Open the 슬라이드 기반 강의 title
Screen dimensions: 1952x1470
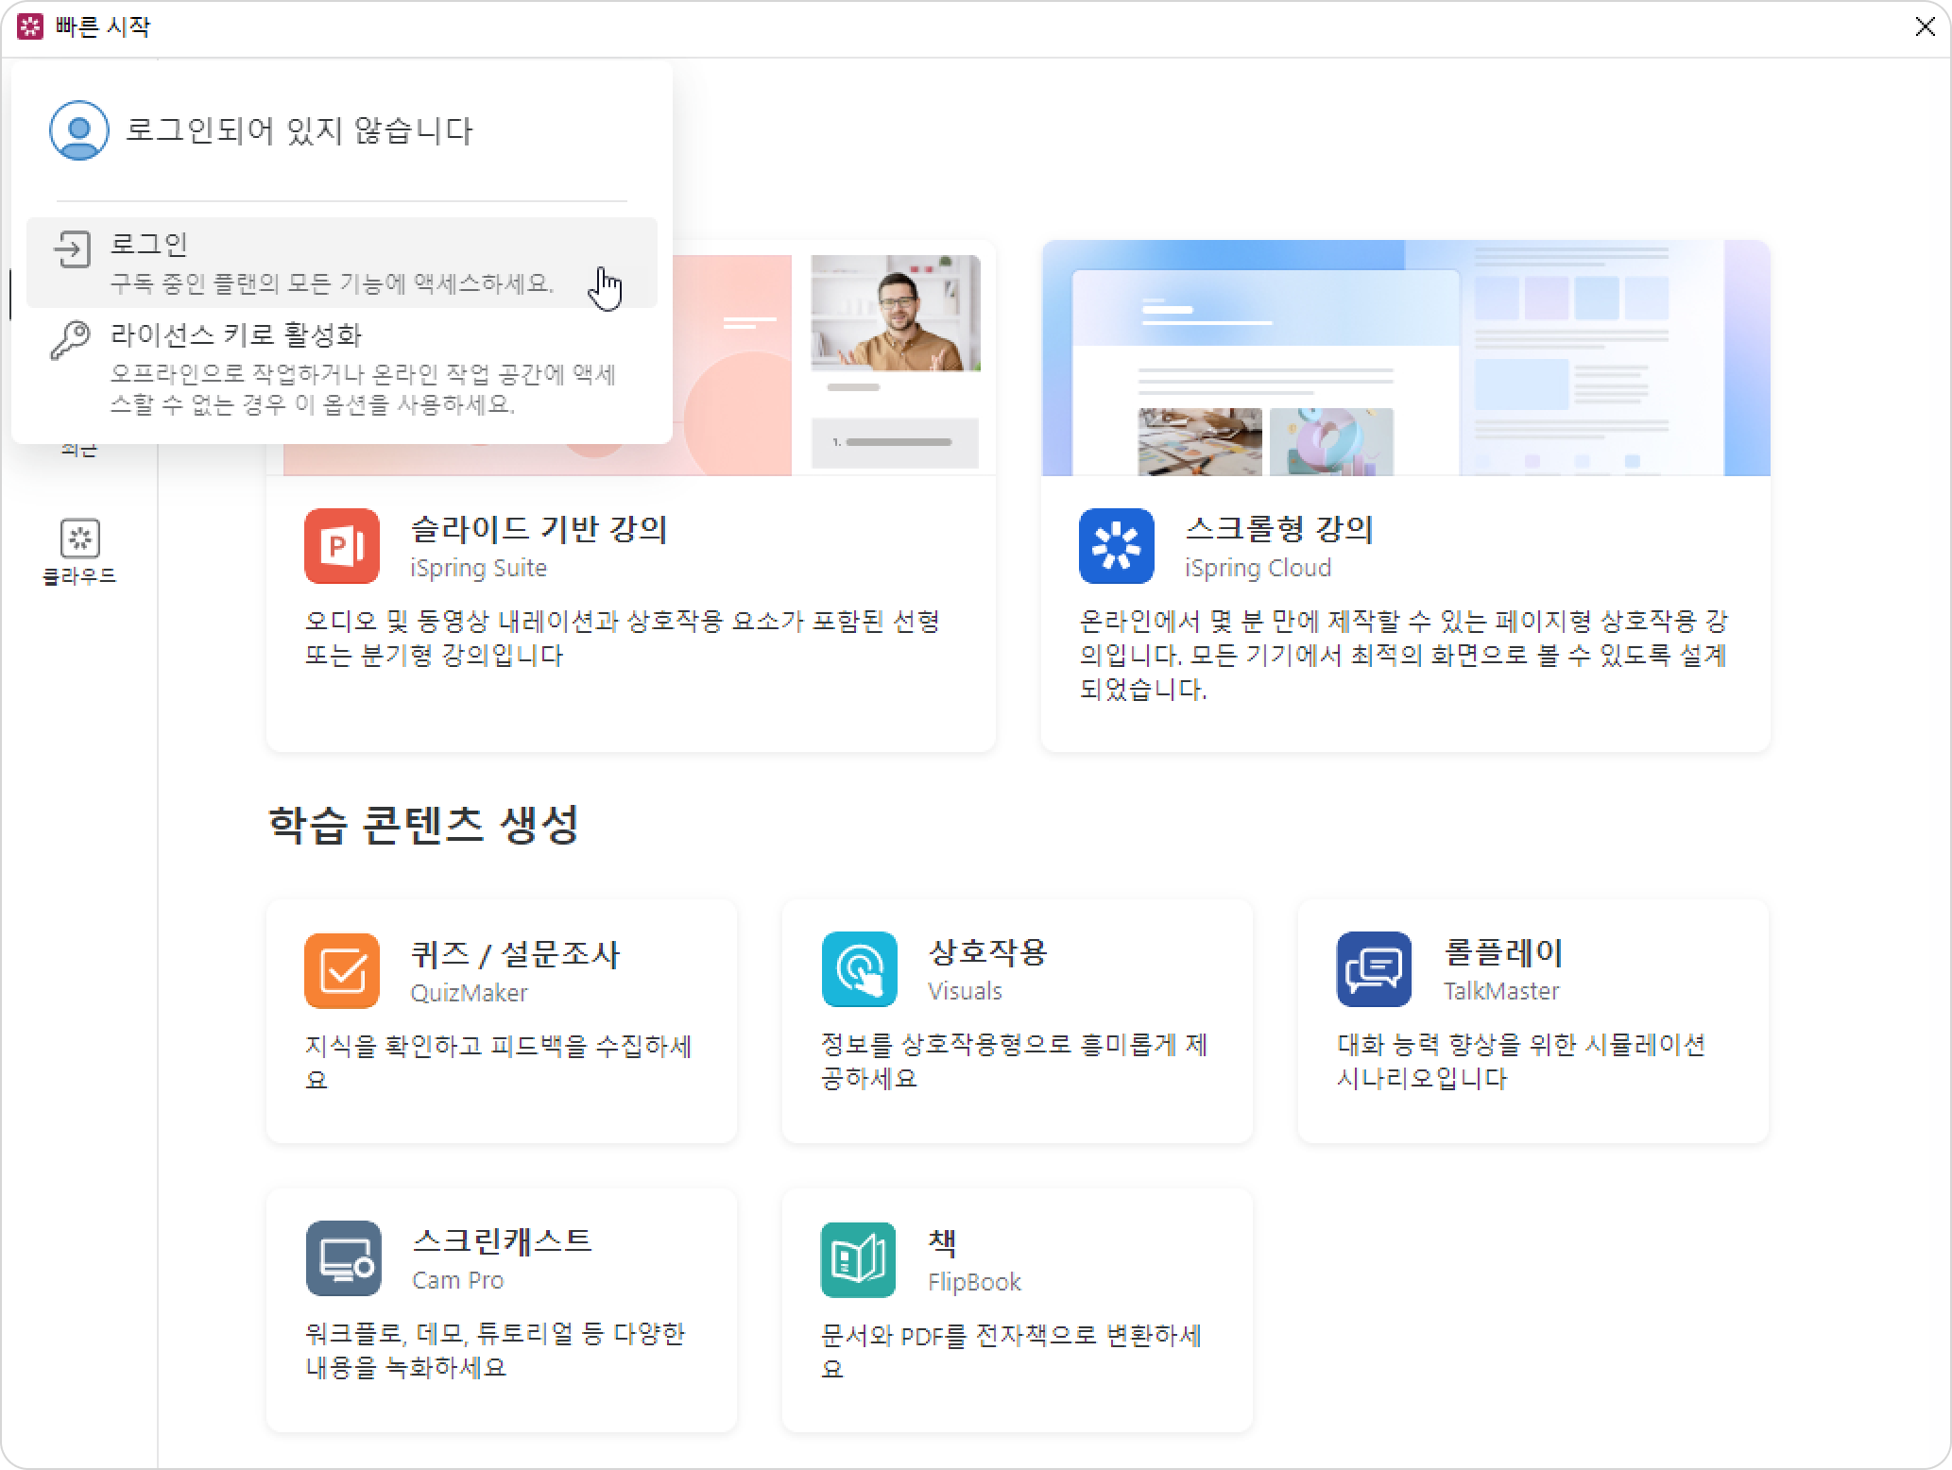tap(539, 529)
